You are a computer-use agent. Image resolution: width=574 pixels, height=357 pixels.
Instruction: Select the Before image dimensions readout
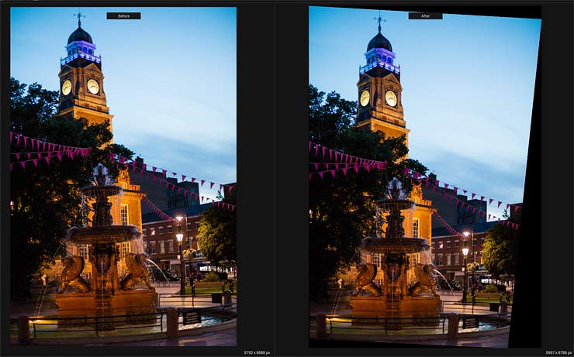coord(257,352)
